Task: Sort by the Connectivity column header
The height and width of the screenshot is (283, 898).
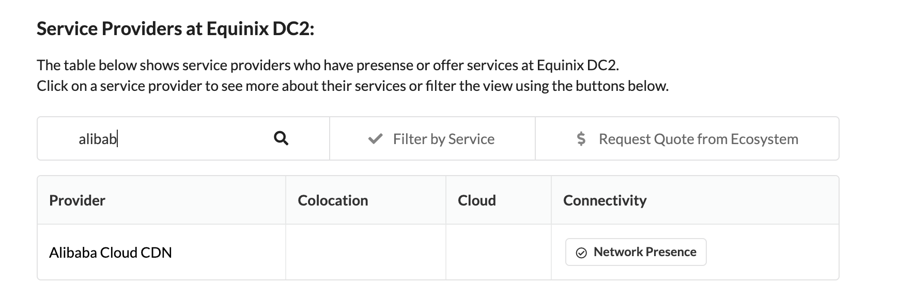Action: coord(605,200)
